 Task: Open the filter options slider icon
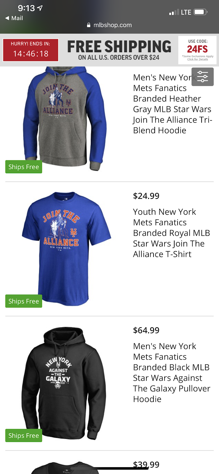(x=202, y=77)
